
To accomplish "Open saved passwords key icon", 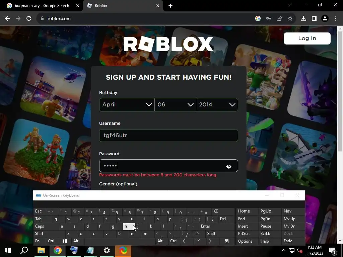I will coord(269,19).
